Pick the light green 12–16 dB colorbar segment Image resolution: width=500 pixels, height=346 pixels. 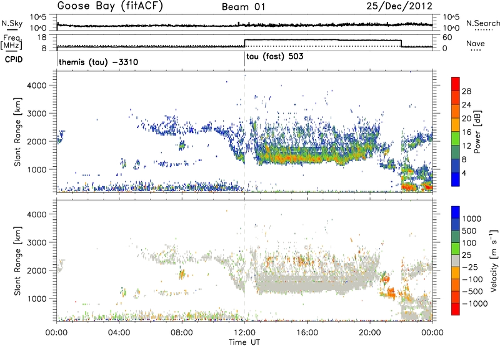[x=456, y=139]
